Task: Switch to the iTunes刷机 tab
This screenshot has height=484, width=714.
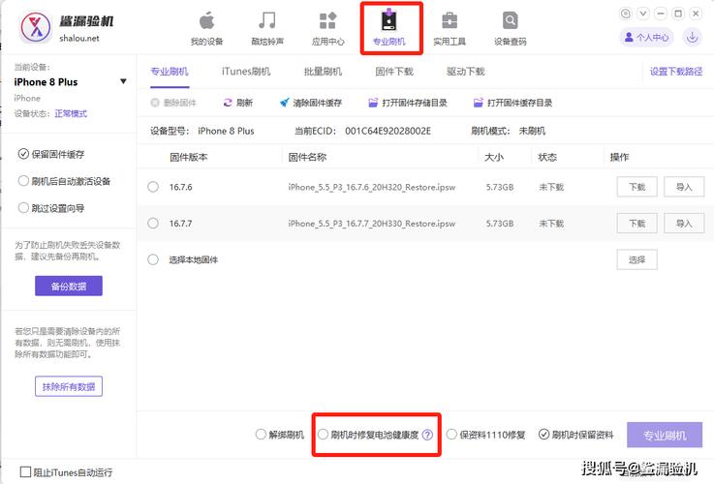Action: pos(246,72)
